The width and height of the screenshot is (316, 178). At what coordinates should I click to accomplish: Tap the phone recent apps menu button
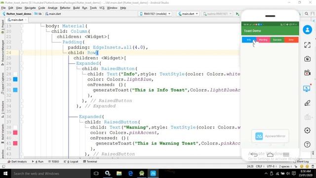(x=286, y=155)
